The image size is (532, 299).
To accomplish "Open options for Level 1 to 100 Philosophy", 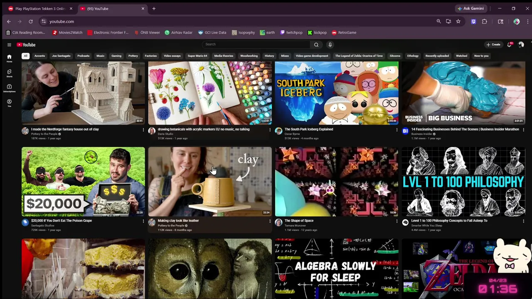I will [x=523, y=221].
